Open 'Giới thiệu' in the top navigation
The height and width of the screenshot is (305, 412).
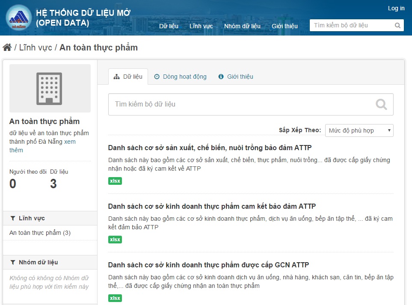285,26
